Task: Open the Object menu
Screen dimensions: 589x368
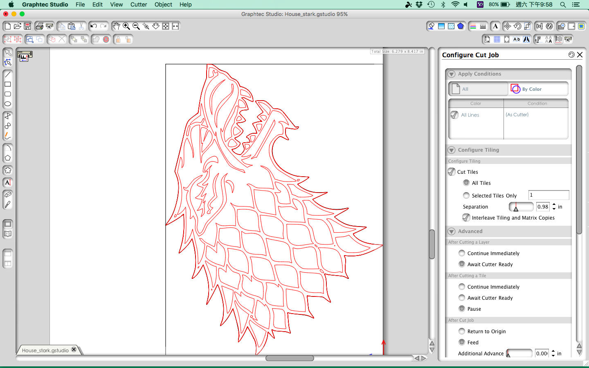Action: click(x=163, y=4)
